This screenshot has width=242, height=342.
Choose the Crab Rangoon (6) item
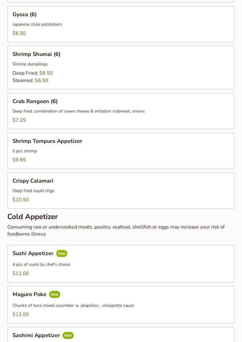click(121, 111)
